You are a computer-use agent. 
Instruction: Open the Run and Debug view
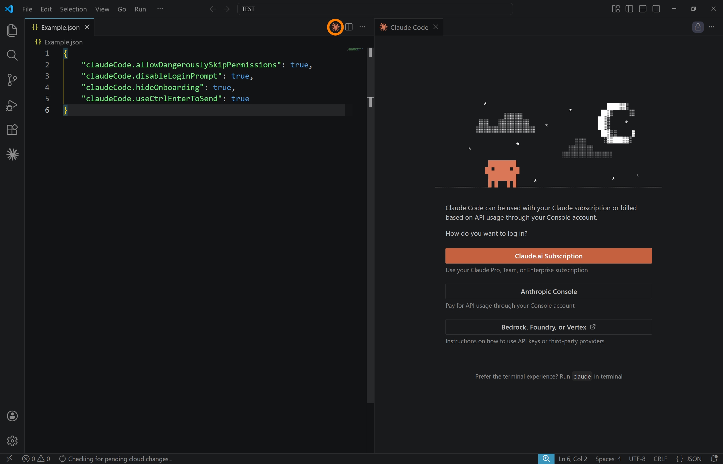pos(12,105)
